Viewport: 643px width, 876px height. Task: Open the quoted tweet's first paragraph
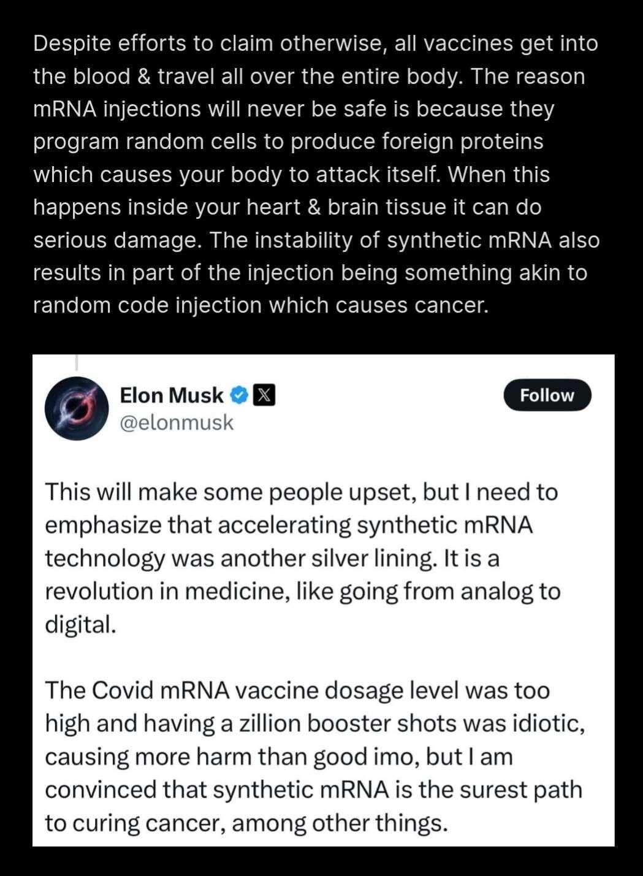pos(303,558)
